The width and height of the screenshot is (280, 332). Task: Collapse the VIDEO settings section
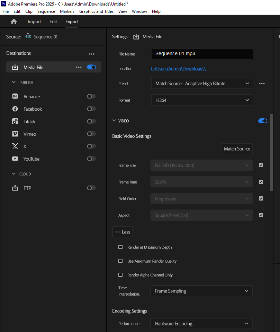[114, 121]
